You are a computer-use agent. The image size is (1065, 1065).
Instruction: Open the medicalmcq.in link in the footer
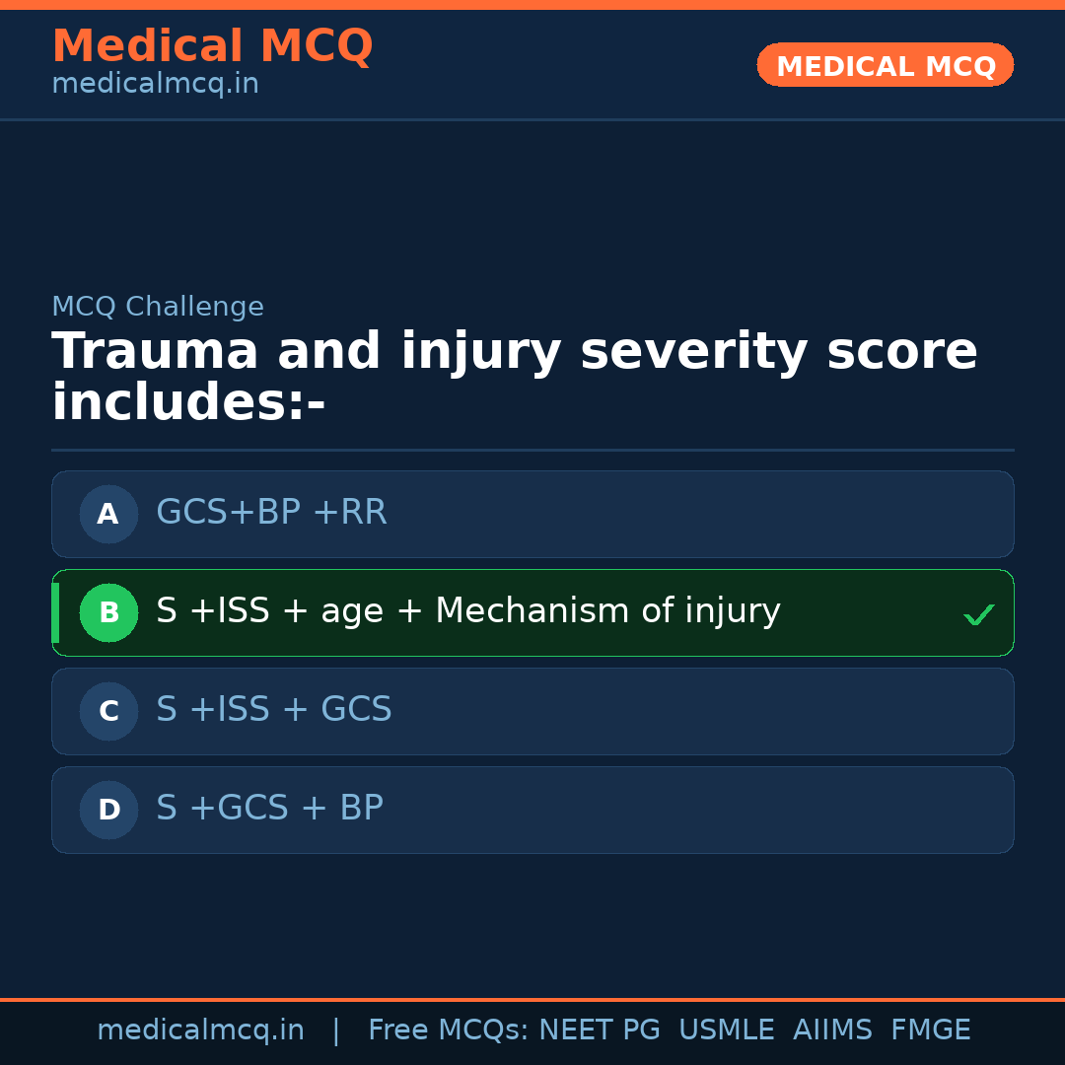pos(200,1030)
